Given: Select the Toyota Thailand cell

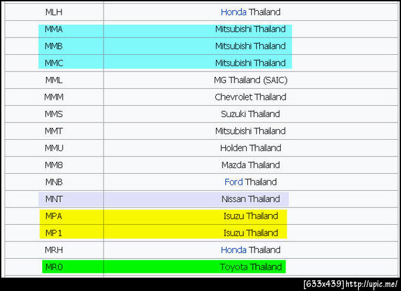Looking at the screenshot, I should click(x=251, y=267).
